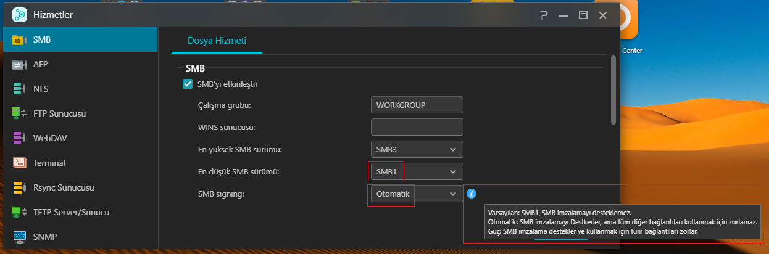
Task: Click the NFS sidebar icon
Action: (x=19, y=89)
